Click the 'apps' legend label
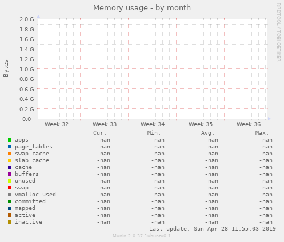The height and width of the screenshot is (242, 284). [x=22, y=140]
